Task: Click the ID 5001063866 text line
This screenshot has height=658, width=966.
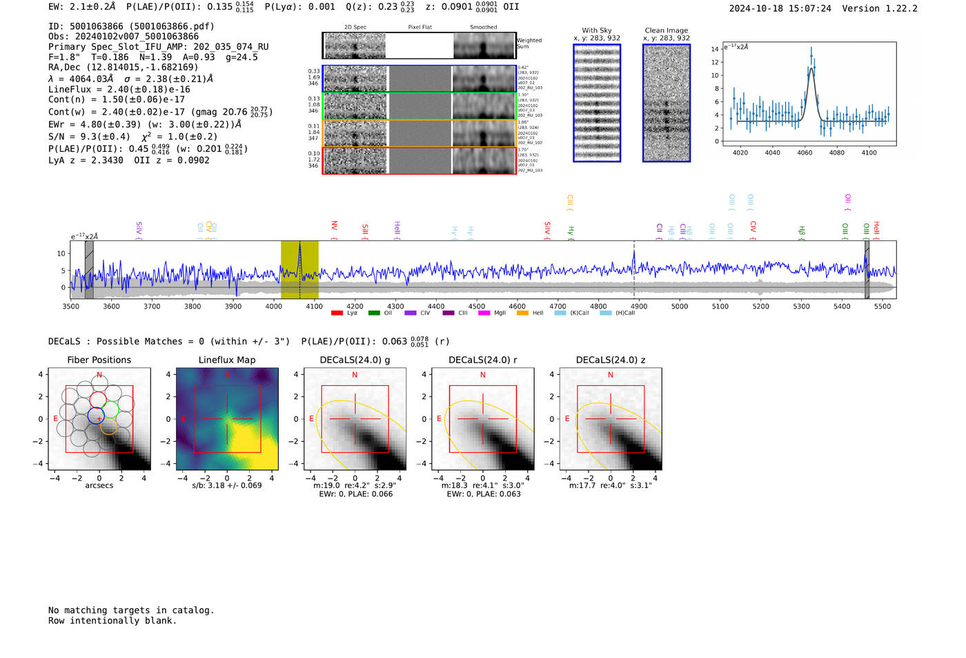Action: (x=131, y=26)
